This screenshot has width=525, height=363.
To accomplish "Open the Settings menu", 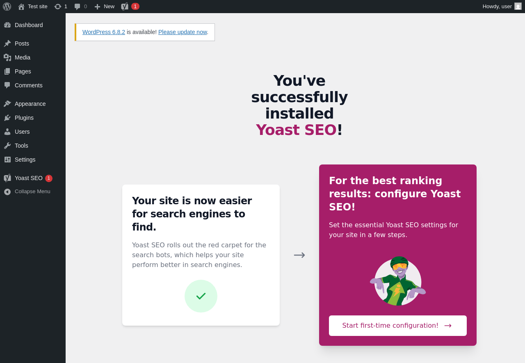I will click(33, 160).
